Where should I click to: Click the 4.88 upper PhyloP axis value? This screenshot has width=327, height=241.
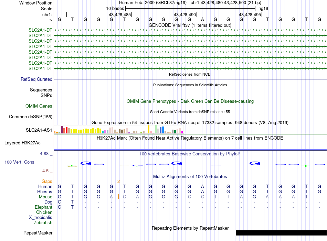(44, 154)
